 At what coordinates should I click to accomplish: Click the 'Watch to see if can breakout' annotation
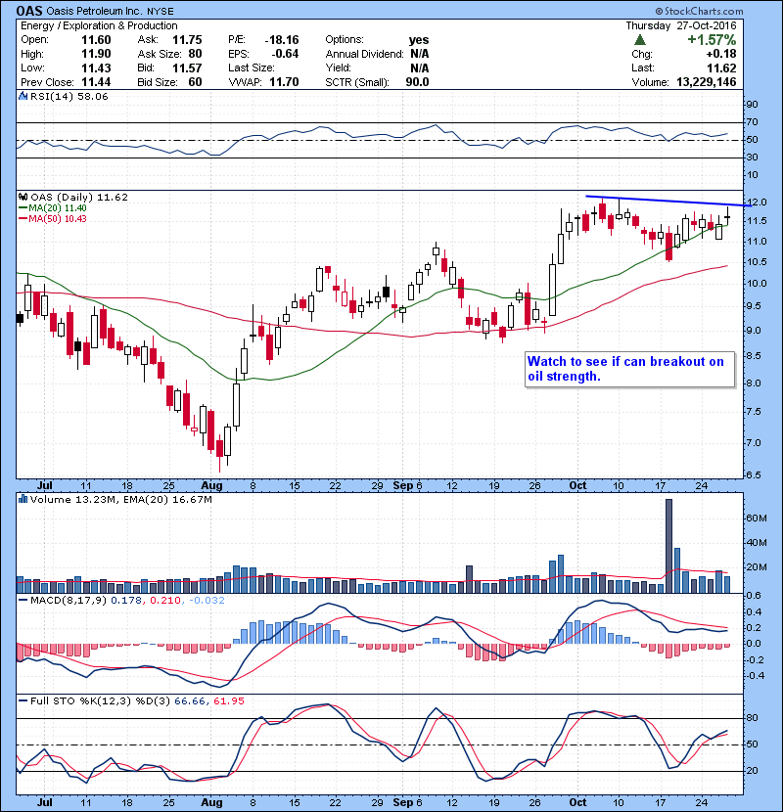coord(630,369)
